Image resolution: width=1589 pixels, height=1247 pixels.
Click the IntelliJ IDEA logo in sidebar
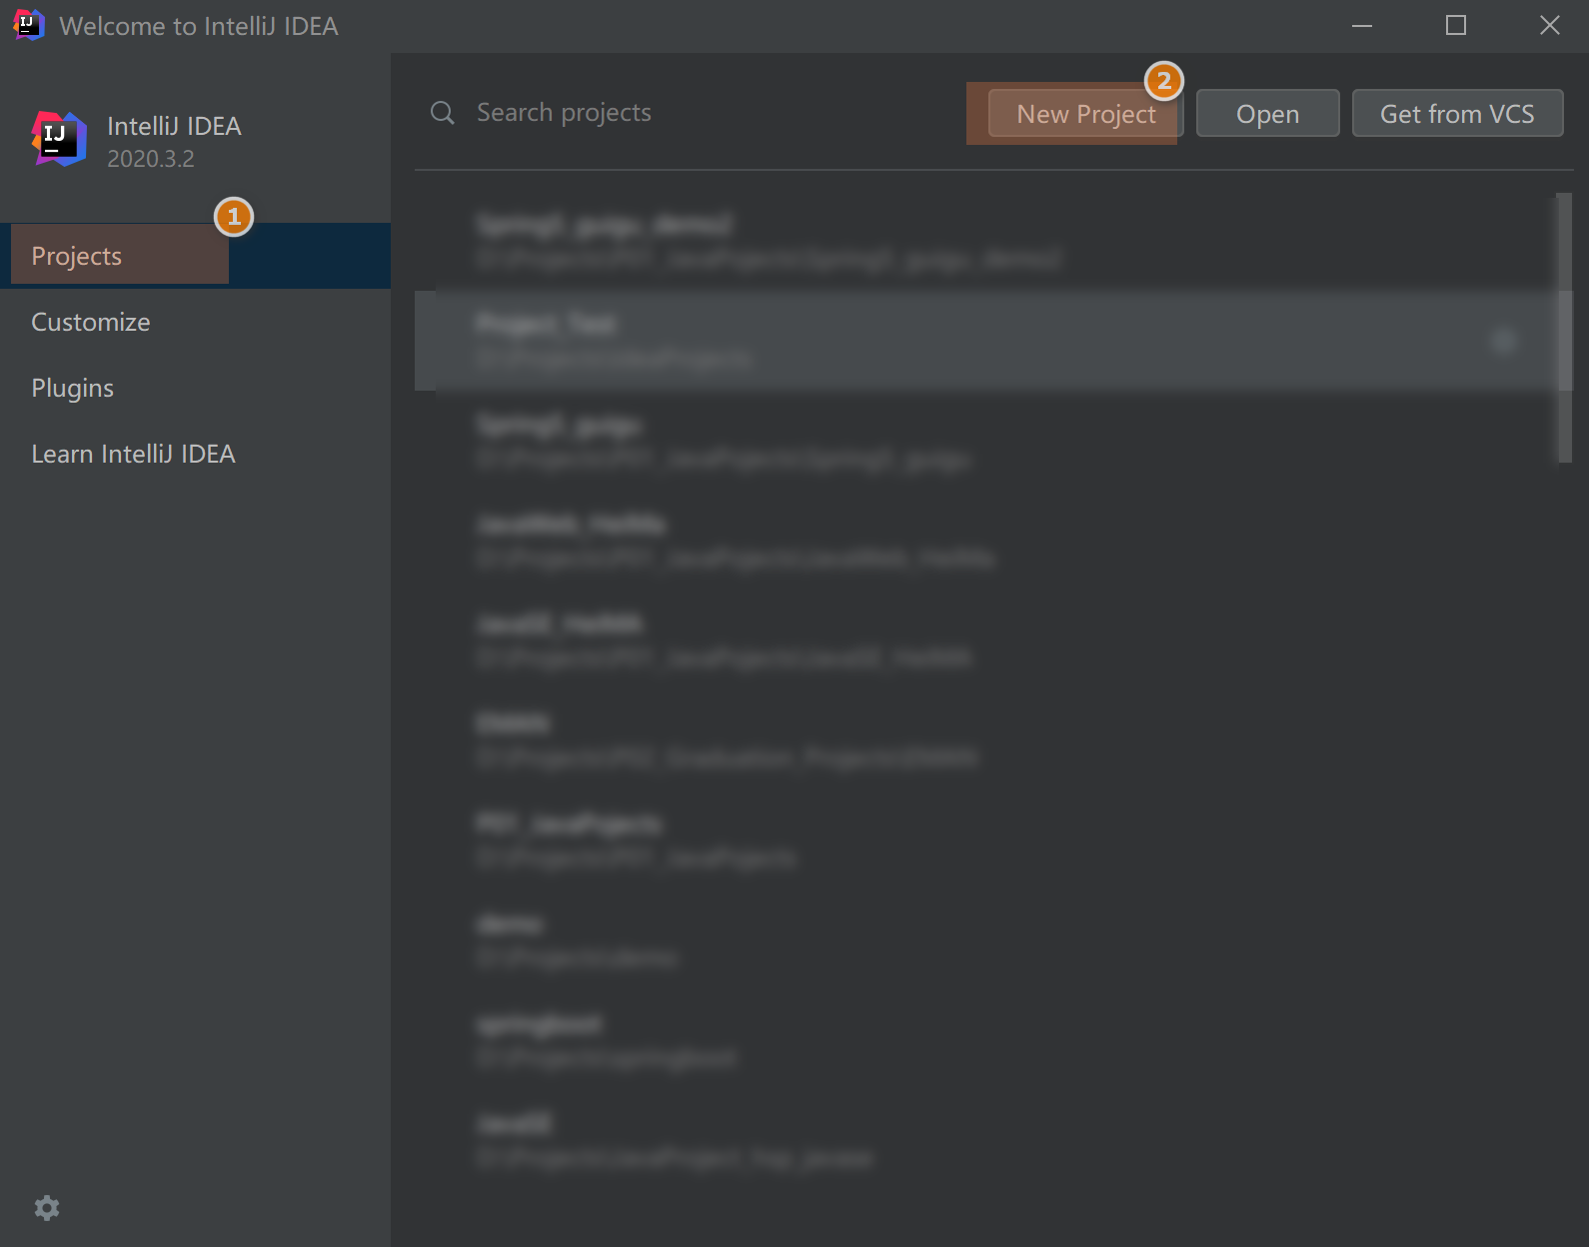[59, 139]
